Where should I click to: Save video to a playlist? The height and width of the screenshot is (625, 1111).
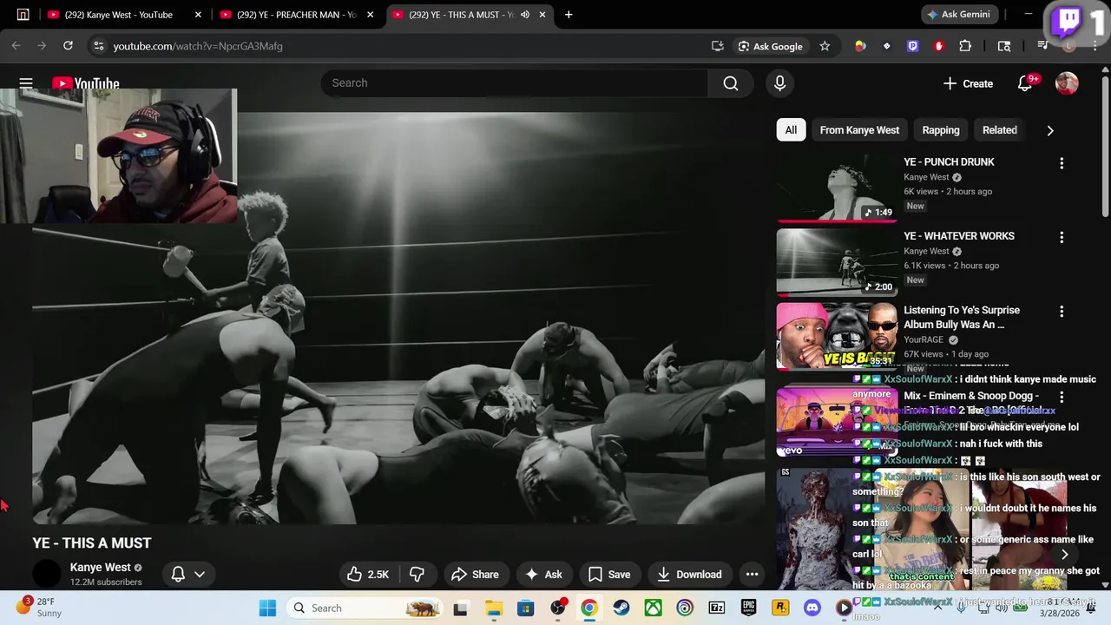pos(609,574)
